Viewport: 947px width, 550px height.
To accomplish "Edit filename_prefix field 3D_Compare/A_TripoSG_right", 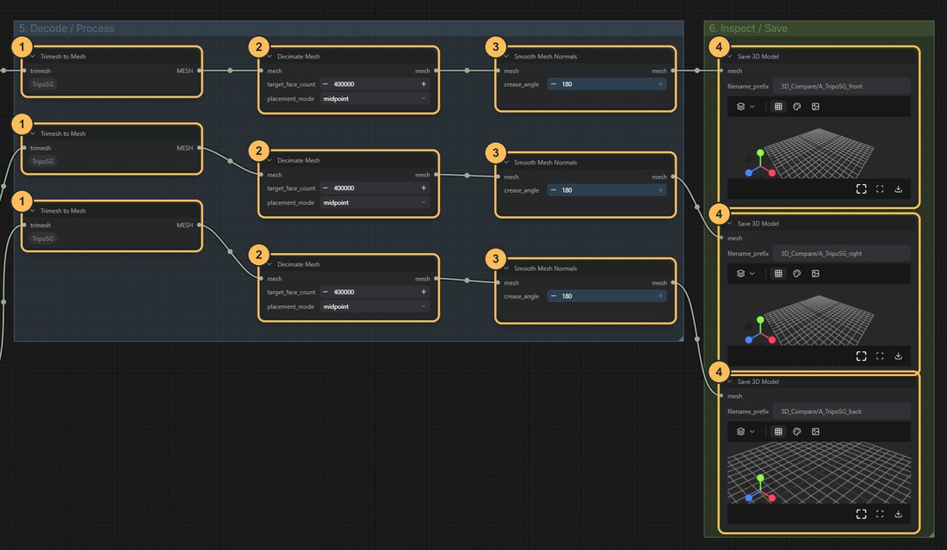I will 841,254.
